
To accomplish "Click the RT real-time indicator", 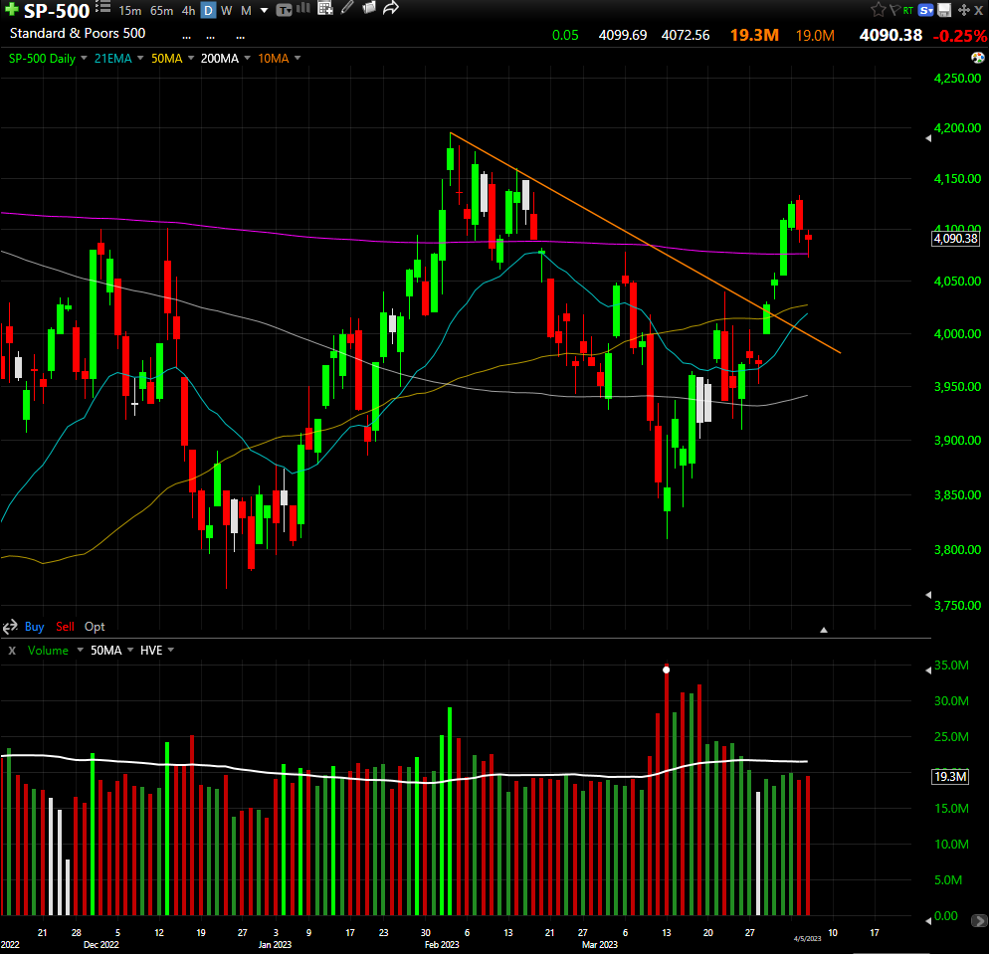I will click(908, 10).
